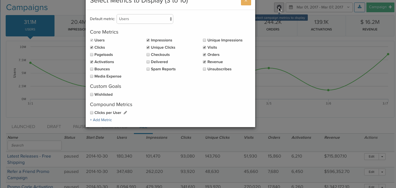Screen dimensions: 396x188
Task: Click the Actions column header
Action: [x=371, y=137]
